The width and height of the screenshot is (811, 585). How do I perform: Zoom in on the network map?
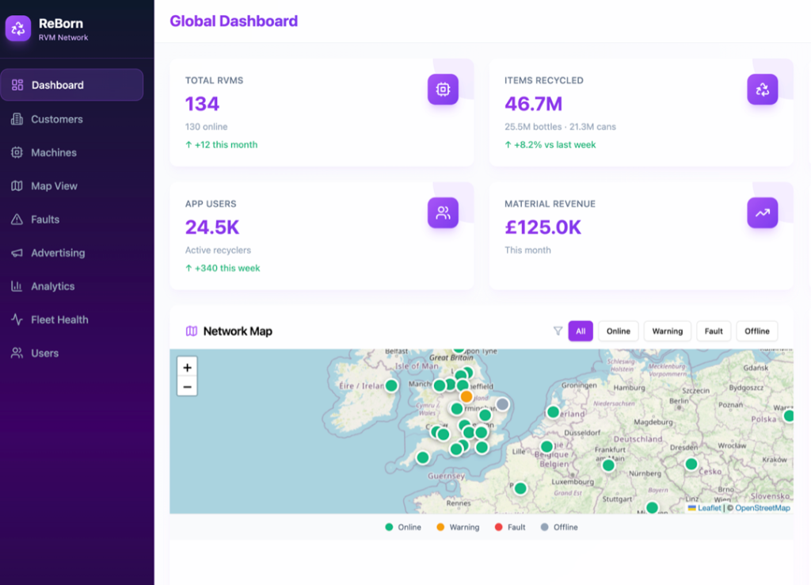point(187,367)
